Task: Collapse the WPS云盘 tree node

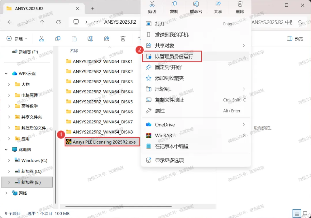Action: tap(6, 74)
